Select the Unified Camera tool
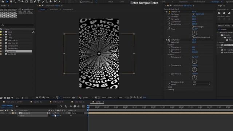This screenshot has height=131, width=233. (x=23, y=1)
